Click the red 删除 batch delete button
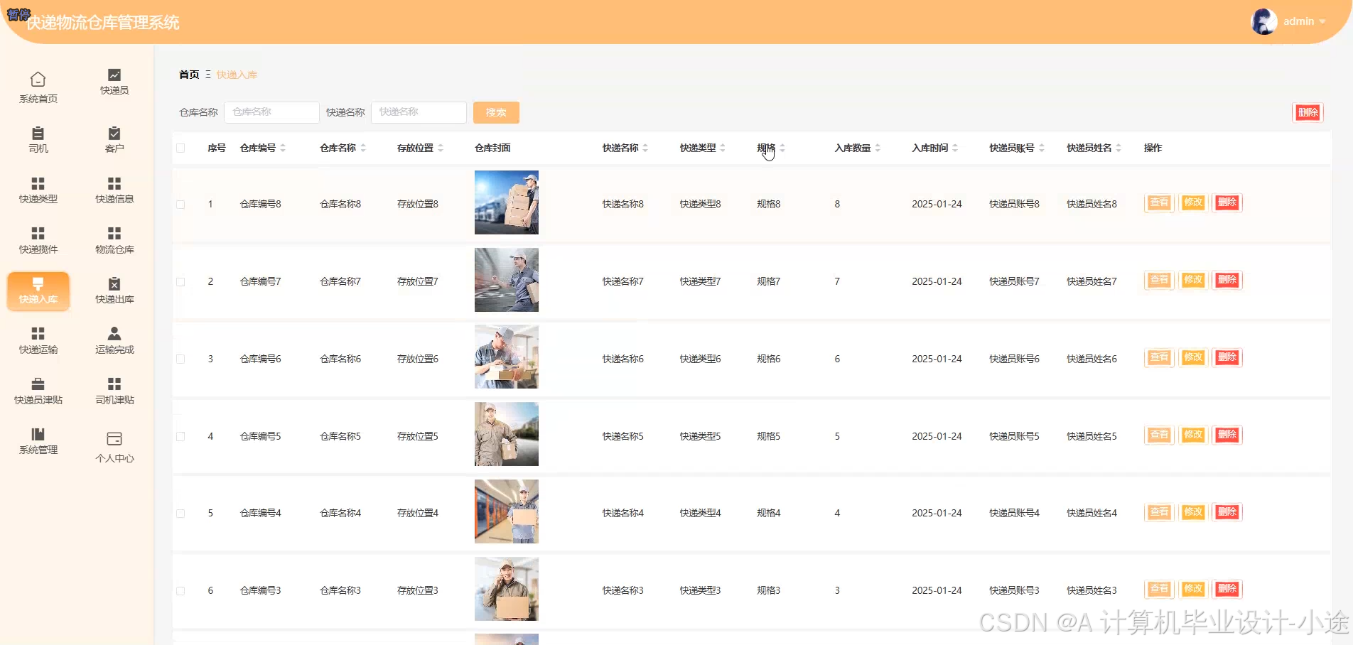Viewport: 1353px width, 645px height. (1308, 112)
